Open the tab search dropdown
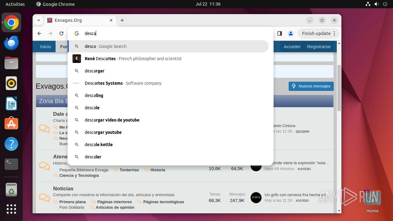Image resolution: width=393 pixels, height=221 pixels. pyautogui.click(x=39, y=20)
